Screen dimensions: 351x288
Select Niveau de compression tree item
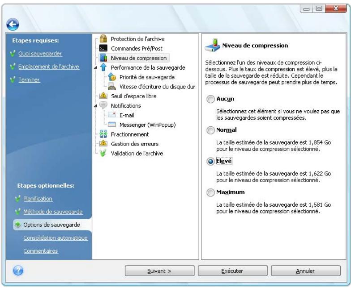click(139, 58)
